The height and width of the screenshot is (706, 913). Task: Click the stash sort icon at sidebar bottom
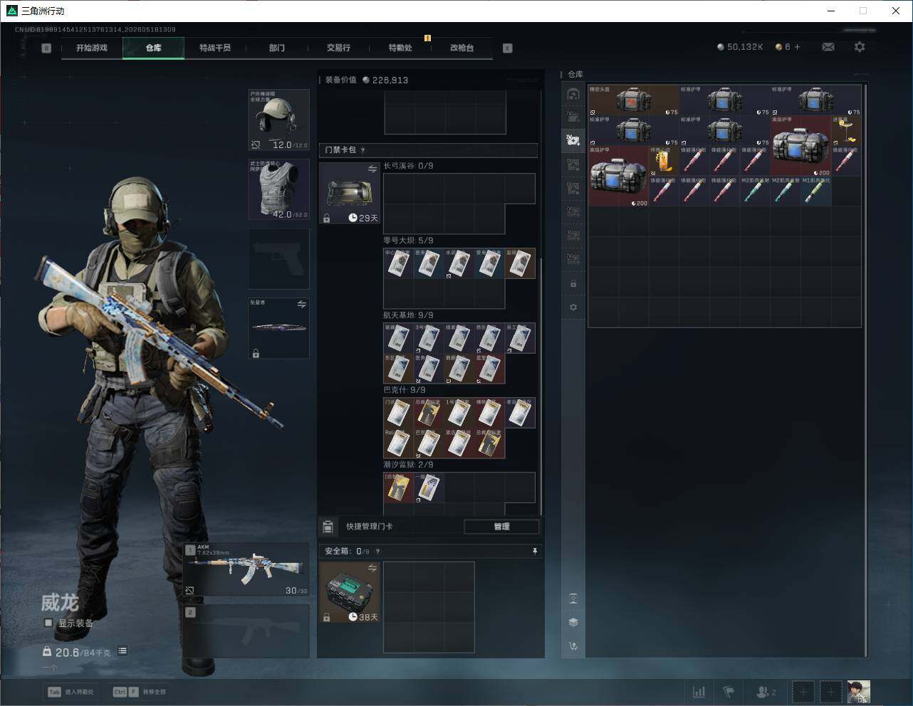(x=573, y=646)
